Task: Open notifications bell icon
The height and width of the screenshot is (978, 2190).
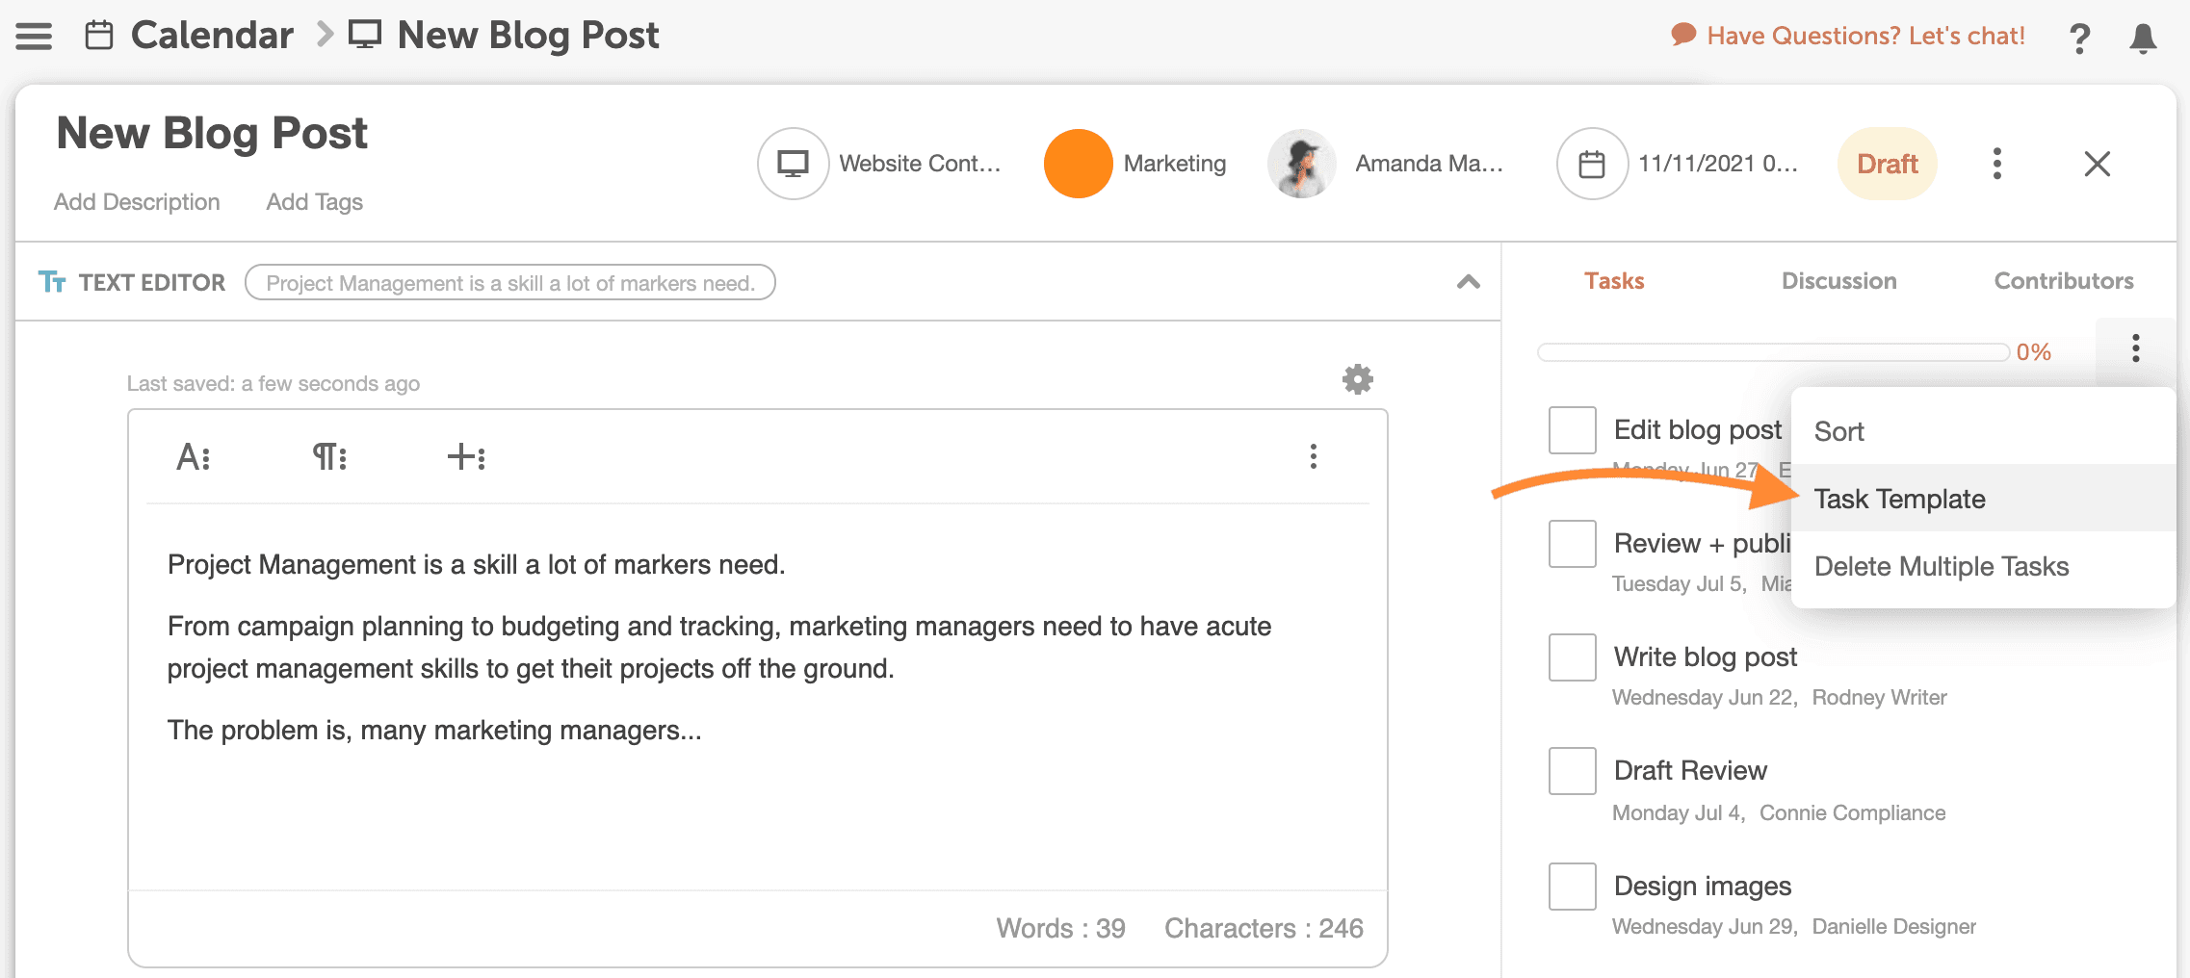Action: pyautogui.click(x=2143, y=39)
